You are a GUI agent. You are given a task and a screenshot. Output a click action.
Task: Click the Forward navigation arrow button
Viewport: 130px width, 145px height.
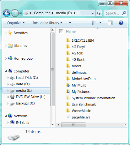[x=15, y=13]
